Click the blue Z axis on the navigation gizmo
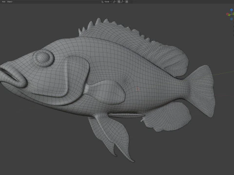234x175 pixels. click(232, 10)
